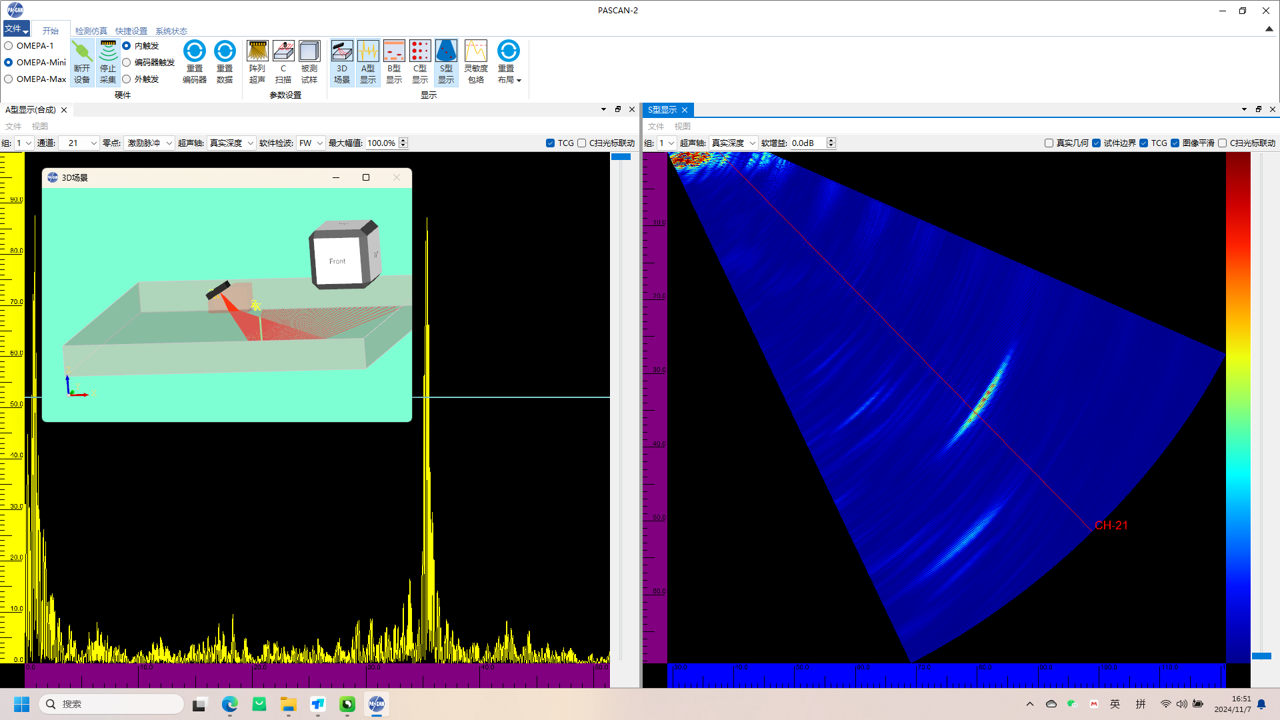
Task: Disable the 图像平滑 image smoothing checkbox
Action: point(1175,143)
